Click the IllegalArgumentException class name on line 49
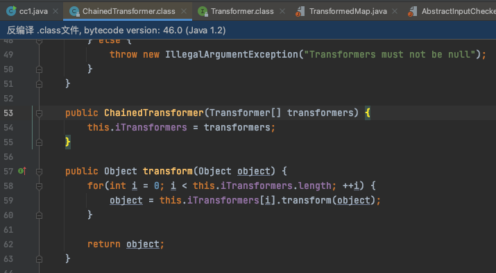Image resolution: width=496 pixels, height=273 pixels. pos(232,54)
